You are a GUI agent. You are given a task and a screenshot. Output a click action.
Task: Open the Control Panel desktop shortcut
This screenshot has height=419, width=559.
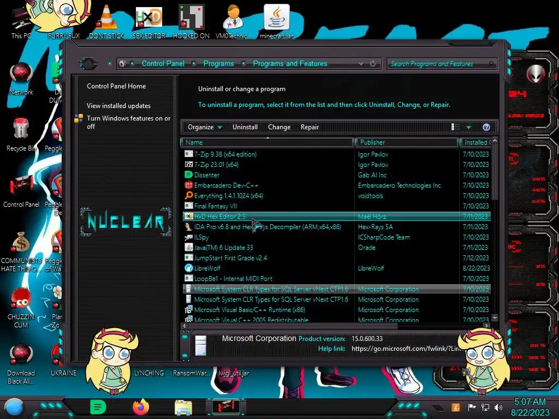[21, 191]
